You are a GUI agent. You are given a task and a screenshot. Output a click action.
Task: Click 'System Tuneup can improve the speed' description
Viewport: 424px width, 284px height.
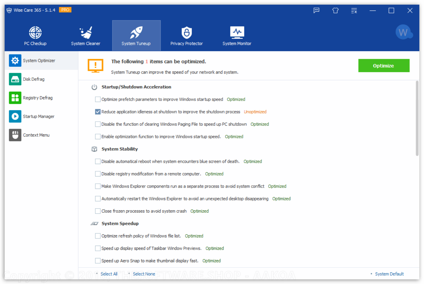tap(175, 72)
